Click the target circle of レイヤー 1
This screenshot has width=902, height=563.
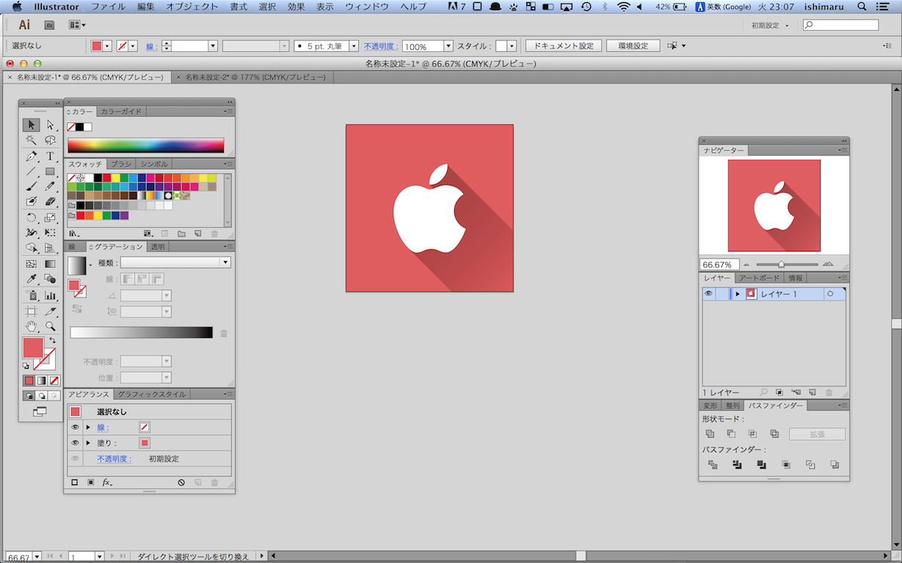(x=830, y=294)
